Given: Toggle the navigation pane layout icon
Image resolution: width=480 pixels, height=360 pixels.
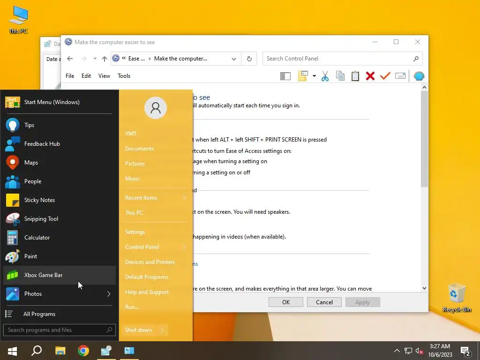Looking at the screenshot, I should 285,76.
